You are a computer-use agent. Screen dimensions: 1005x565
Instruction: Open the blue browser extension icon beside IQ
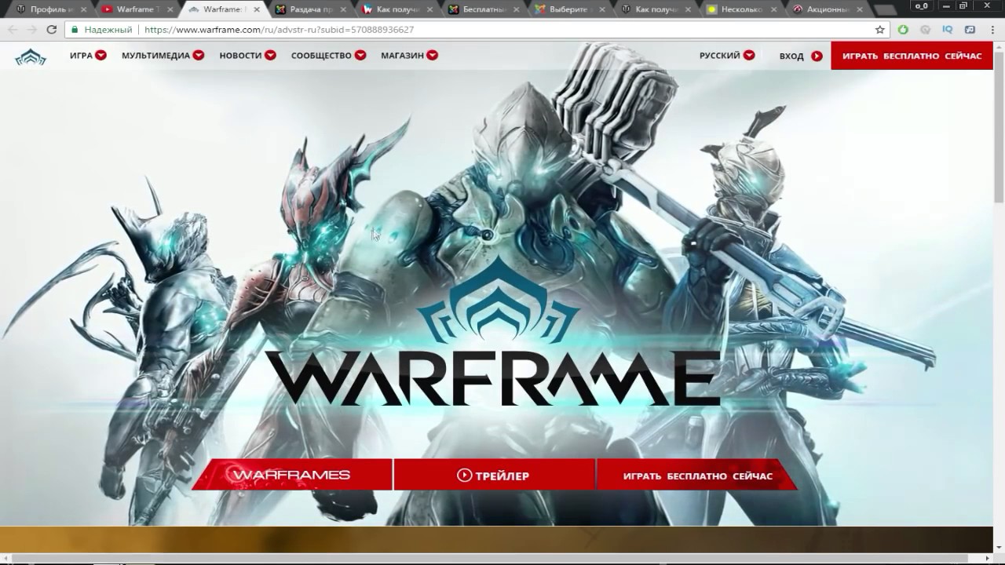[970, 30]
